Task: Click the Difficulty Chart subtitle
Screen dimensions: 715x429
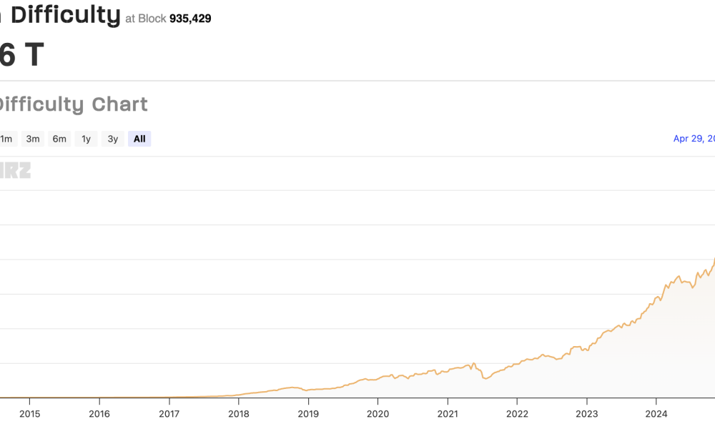Action: click(x=74, y=104)
